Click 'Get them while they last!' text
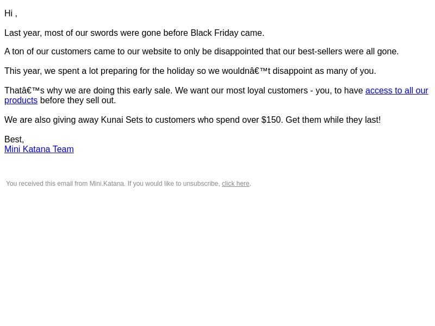 (333, 120)
